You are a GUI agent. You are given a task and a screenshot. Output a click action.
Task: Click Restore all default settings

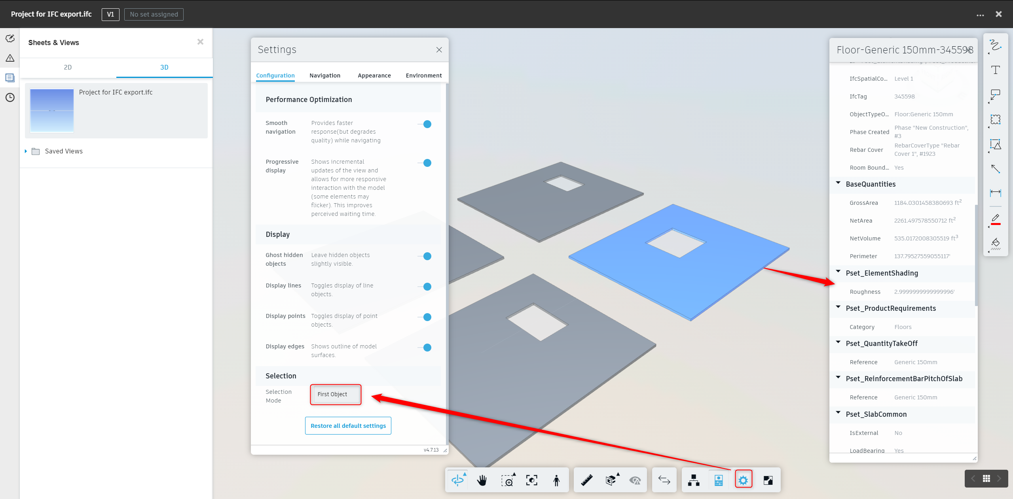point(348,425)
